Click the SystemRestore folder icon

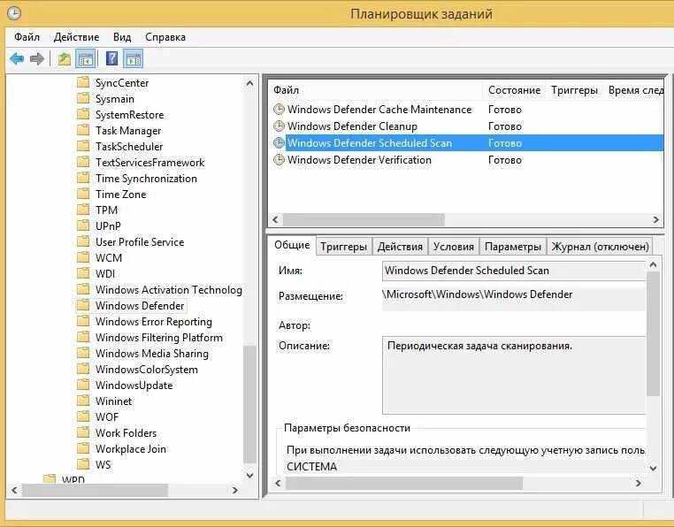(83, 114)
